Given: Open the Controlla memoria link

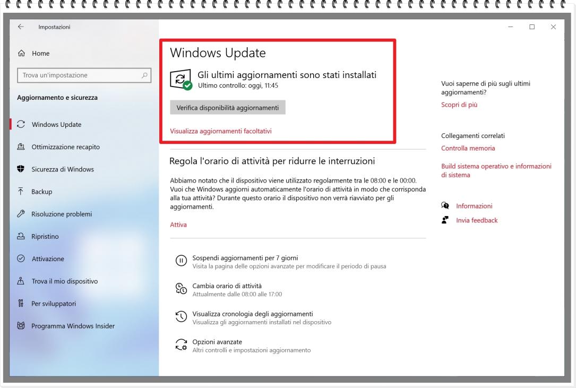Looking at the screenshot, I should 468,148.
